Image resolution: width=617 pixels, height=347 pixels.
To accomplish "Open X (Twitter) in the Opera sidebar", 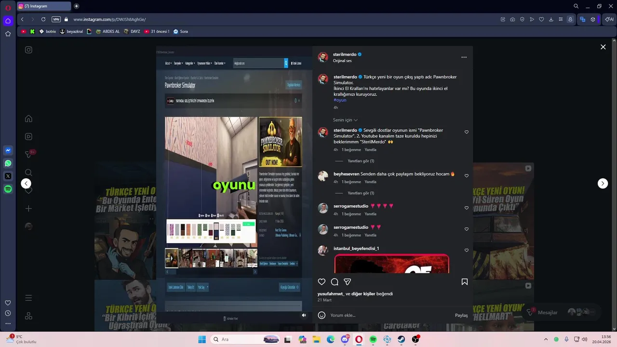I will (x=8, y=176).
